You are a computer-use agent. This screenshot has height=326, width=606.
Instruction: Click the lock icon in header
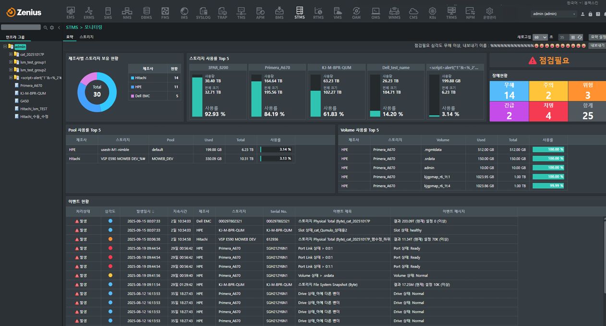point(590,14)
